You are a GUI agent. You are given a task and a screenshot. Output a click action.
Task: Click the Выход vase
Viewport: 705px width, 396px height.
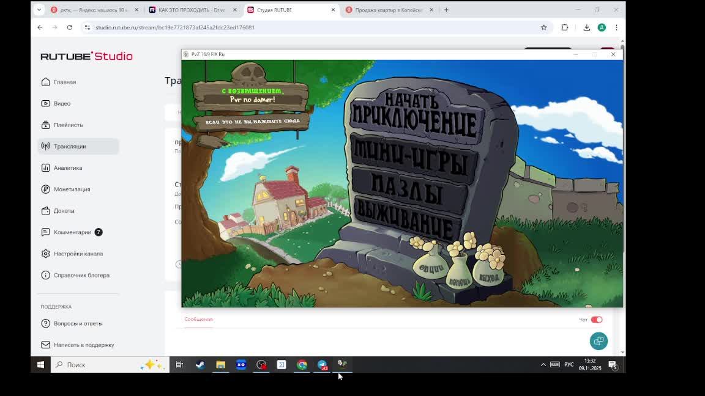(489, 271)
